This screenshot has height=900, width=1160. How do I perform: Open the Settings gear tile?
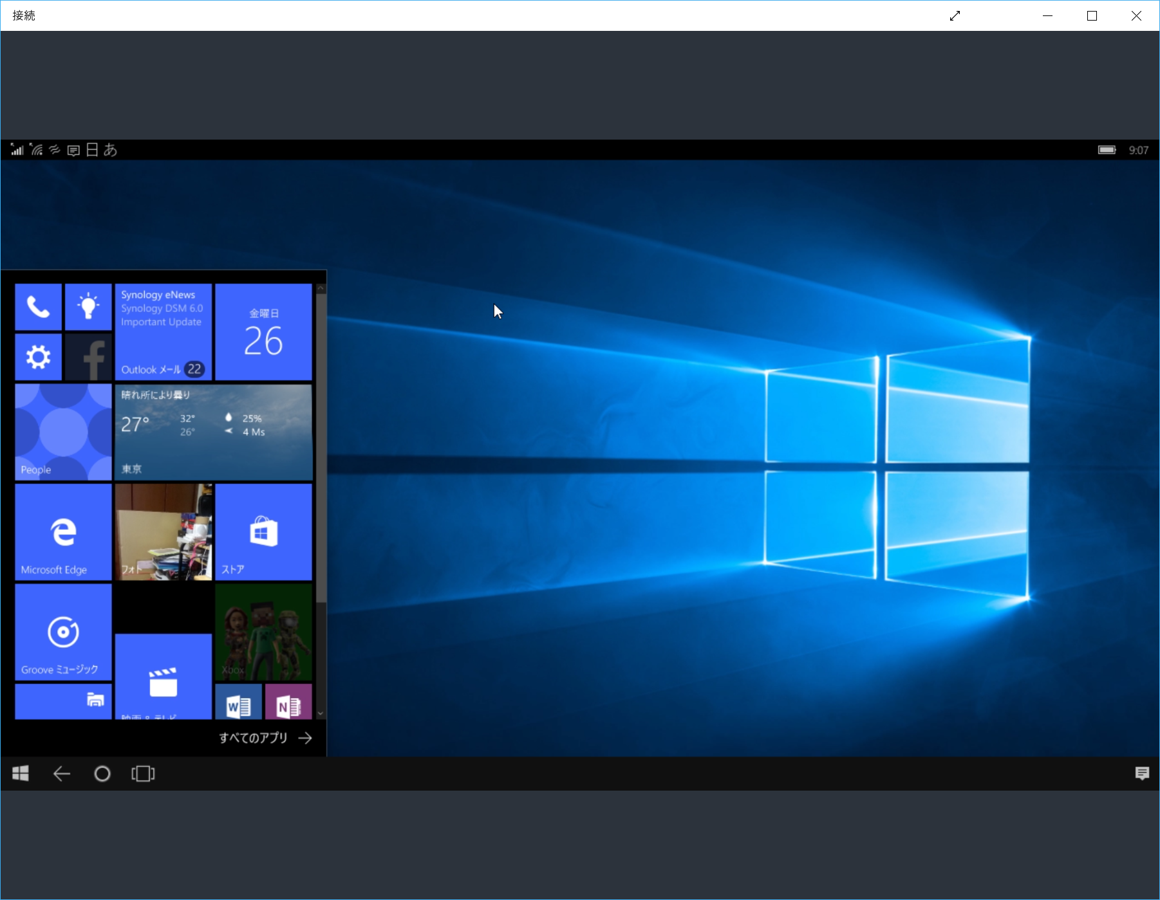coord(38,356)
